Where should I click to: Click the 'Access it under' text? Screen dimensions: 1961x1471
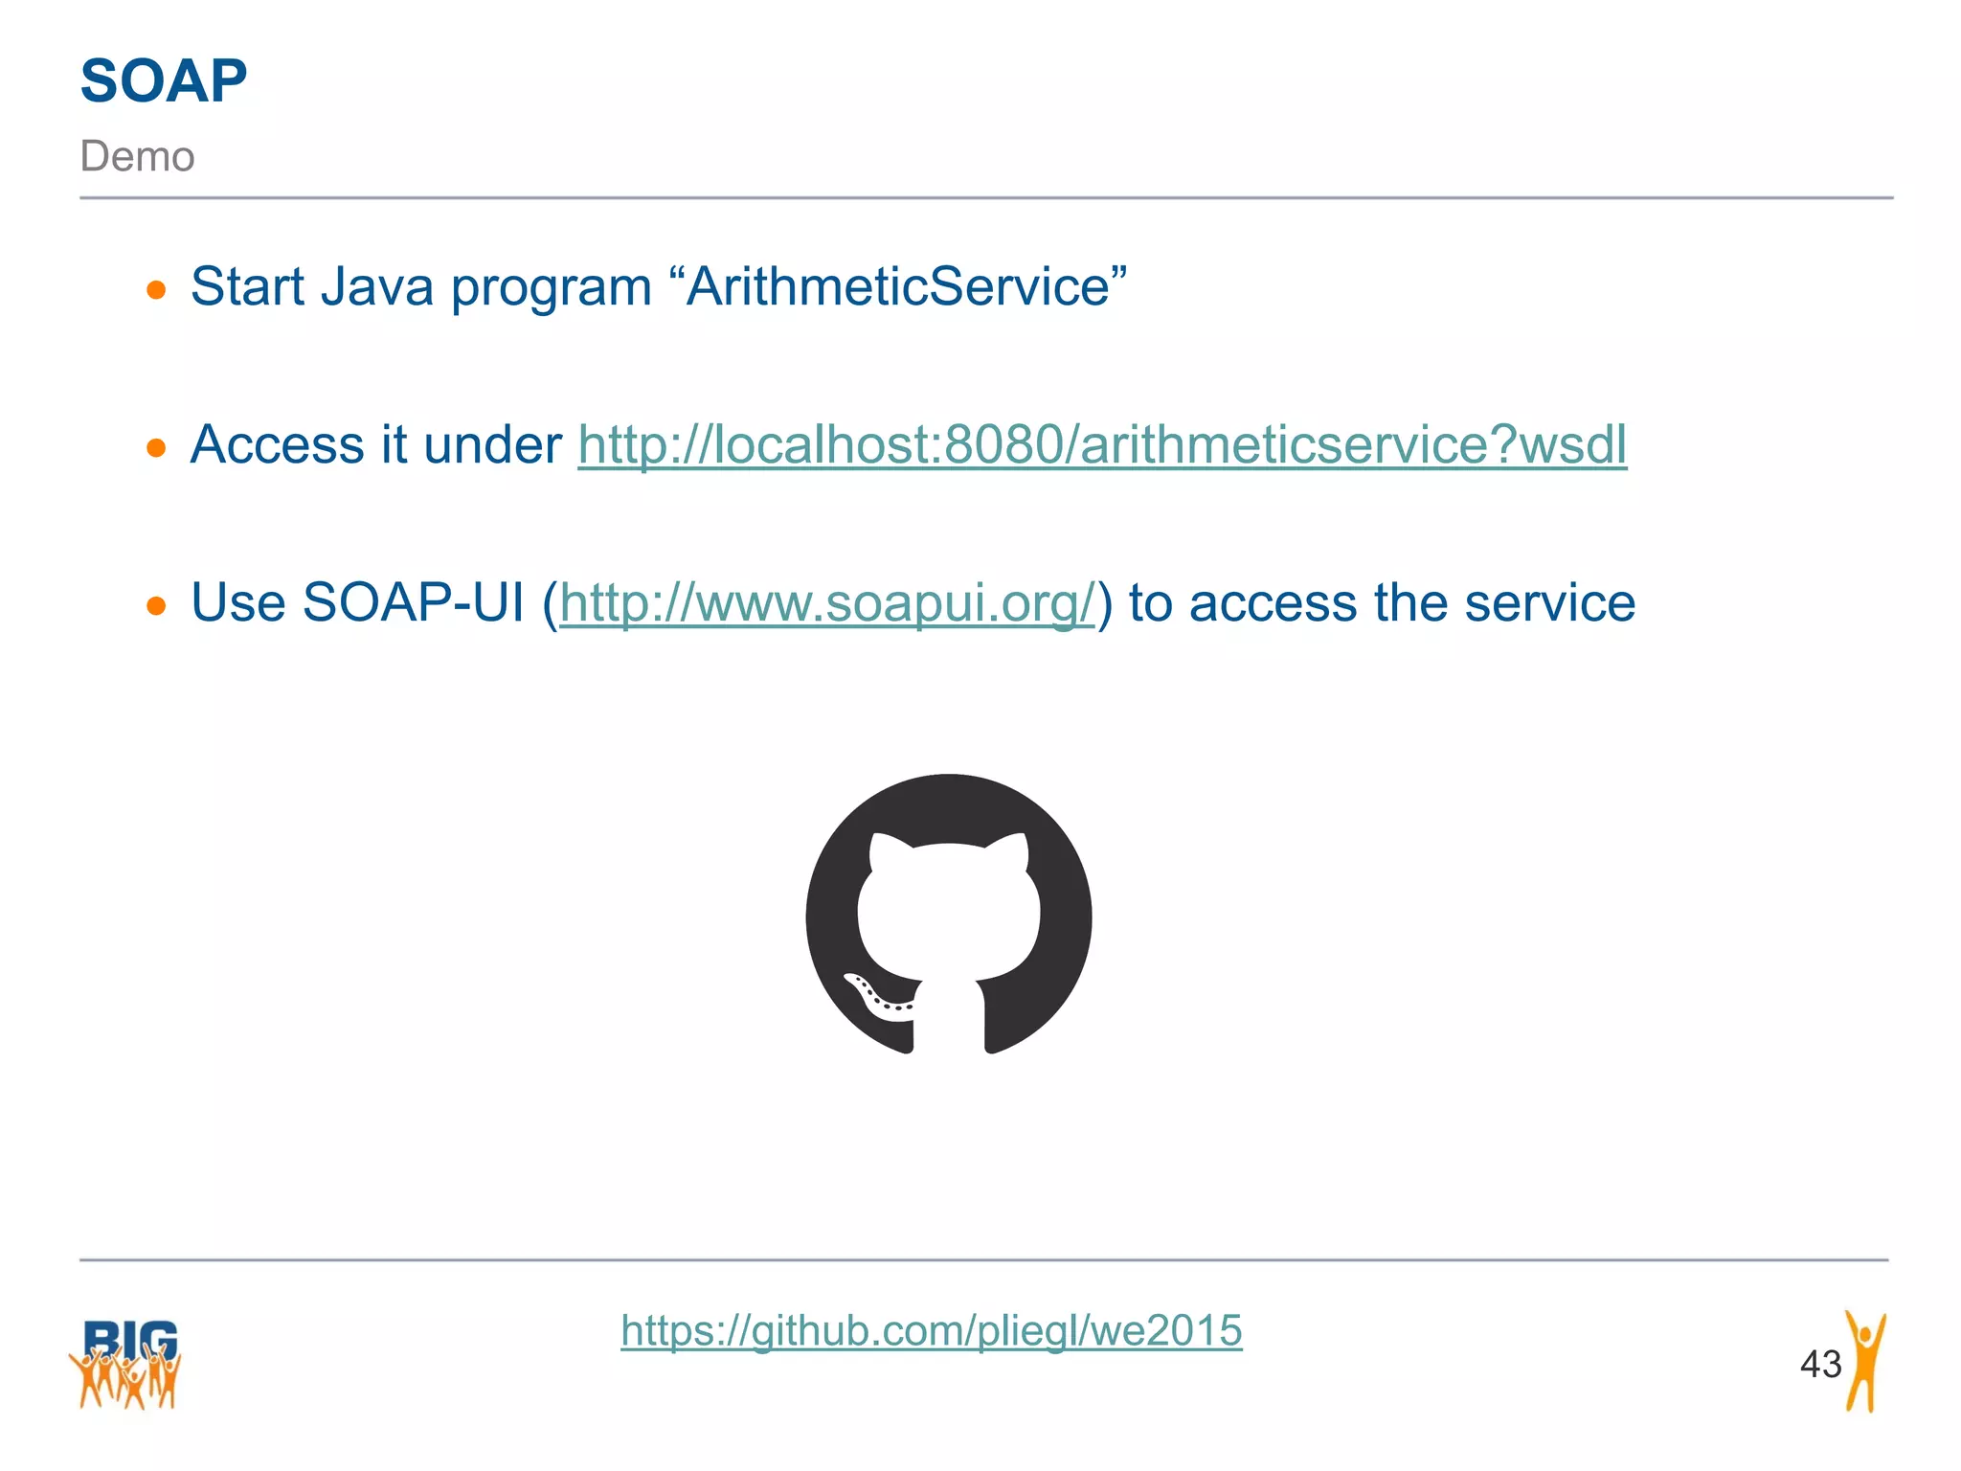375,445
